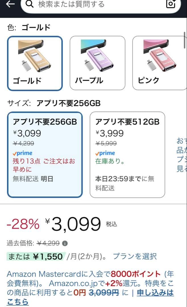Tap the partially visible card right of 512GB
The height and width of the screenshot is (307, 187).
(181, 155)
